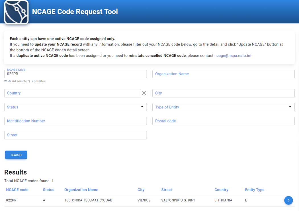Open the Type of Entity dropdown
Image resolution: width=299 pixels, height=211 pixels.
(x=223, y=107)
